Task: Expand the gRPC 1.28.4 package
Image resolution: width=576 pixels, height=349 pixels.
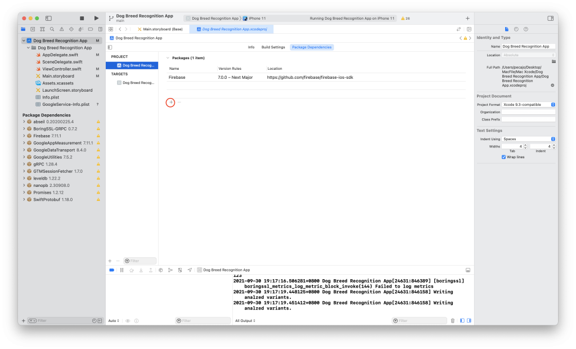Action: 24,164
